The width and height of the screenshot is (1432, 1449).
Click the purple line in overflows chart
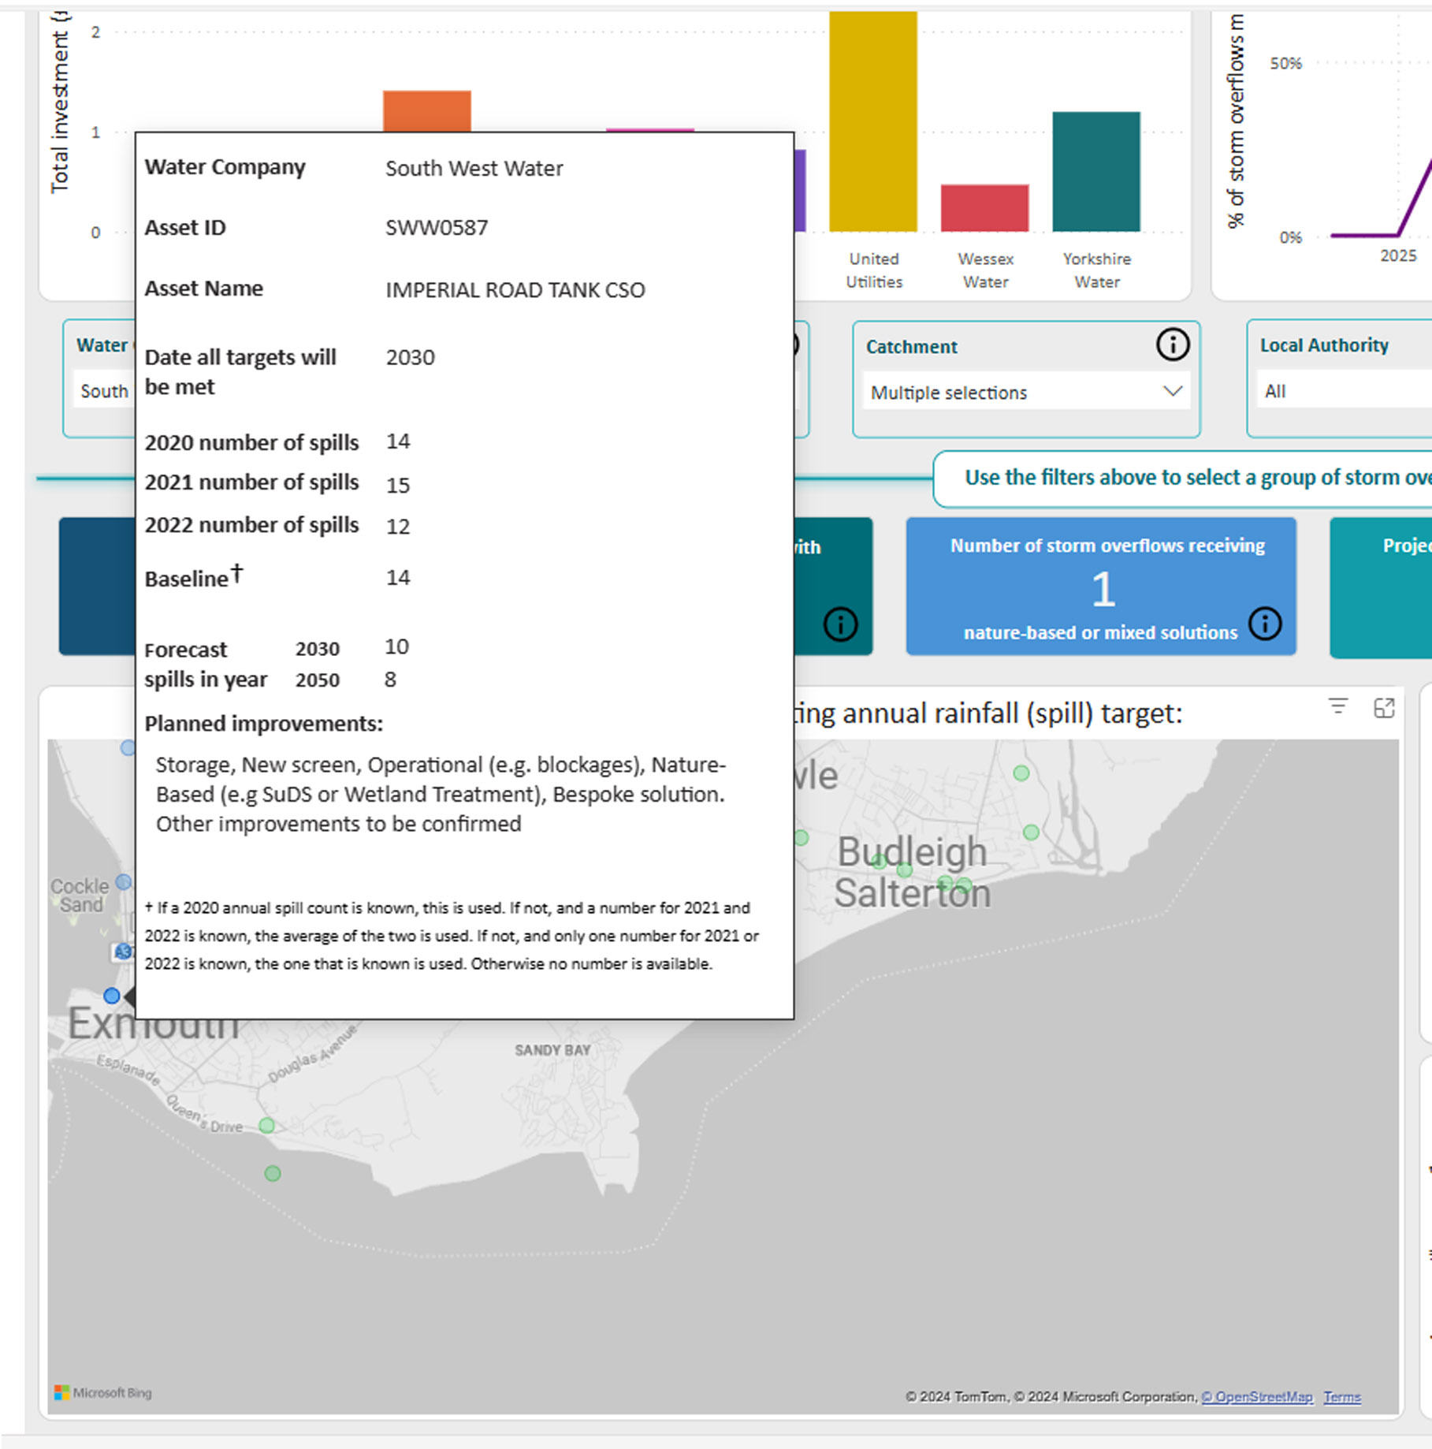coord(1415,197)
